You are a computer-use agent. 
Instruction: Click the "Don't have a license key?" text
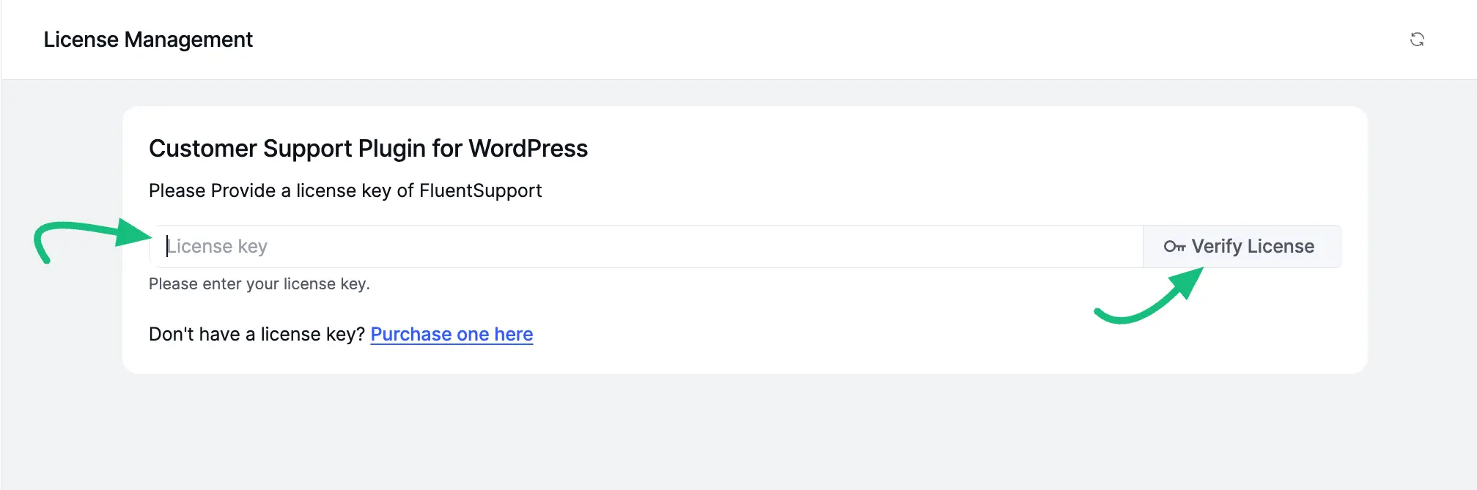[x=257, y=335]
